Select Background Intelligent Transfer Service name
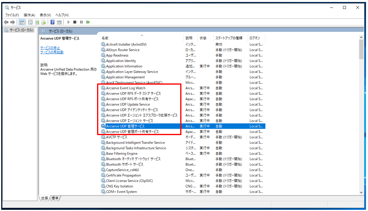368x211 pixels. click(x=135, y=142)
